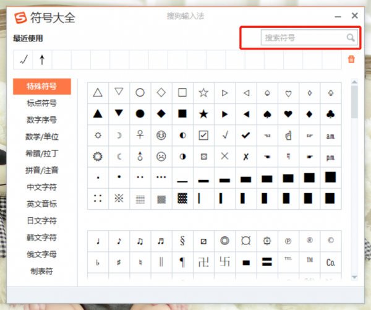Click the symbol list scrollbar thumb
This screenshot has width=371, height=310.
click(354, 102)
